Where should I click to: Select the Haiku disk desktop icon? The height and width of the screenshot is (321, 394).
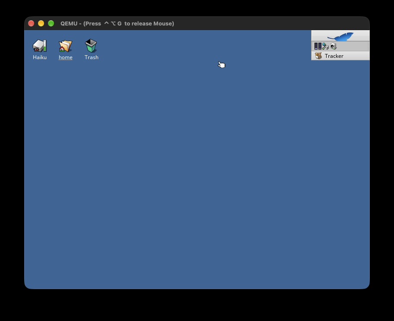(x=40, y=46)
